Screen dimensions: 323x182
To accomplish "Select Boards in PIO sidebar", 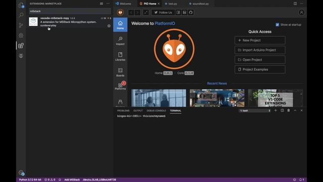I will click(x=120, y=72).
